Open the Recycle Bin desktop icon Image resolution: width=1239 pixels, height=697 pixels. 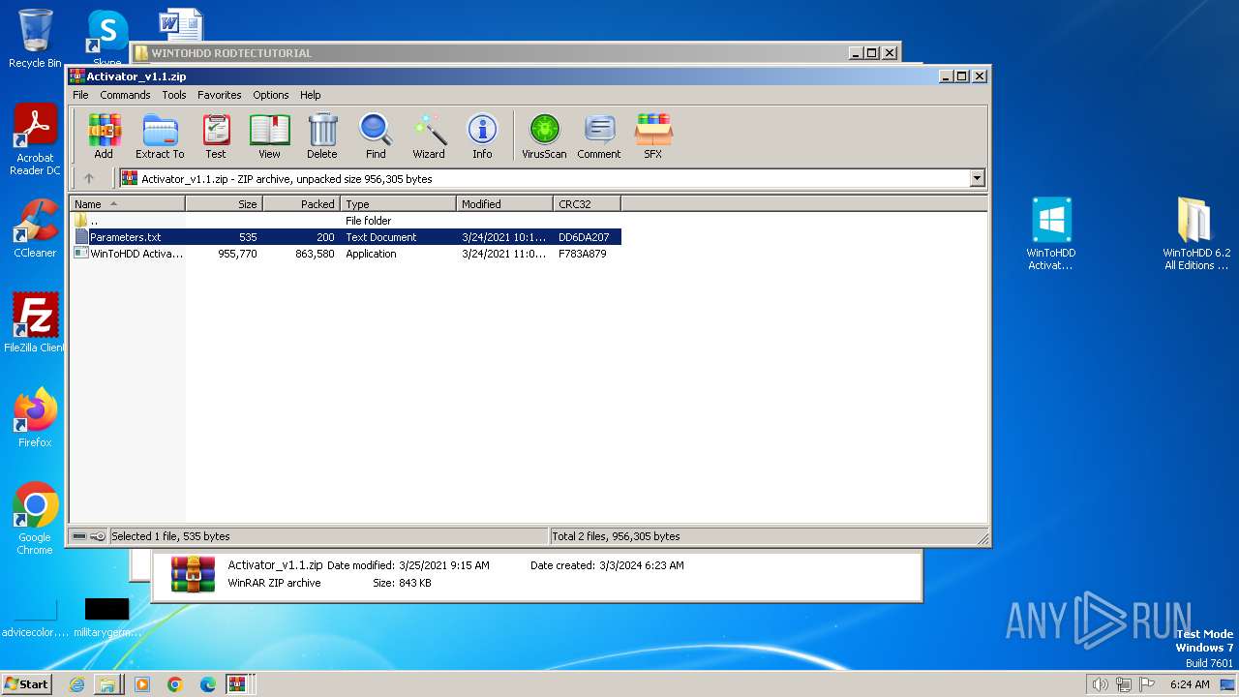click(x=35, y=39)
